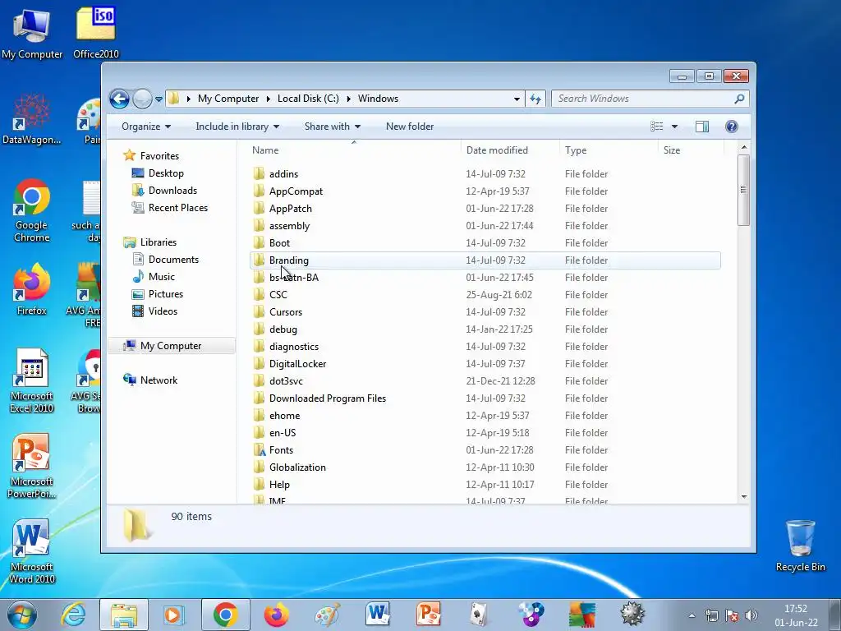841x631 pixels.
Task: Select Libraries in the navigation pane
Action: click(159, 242)
